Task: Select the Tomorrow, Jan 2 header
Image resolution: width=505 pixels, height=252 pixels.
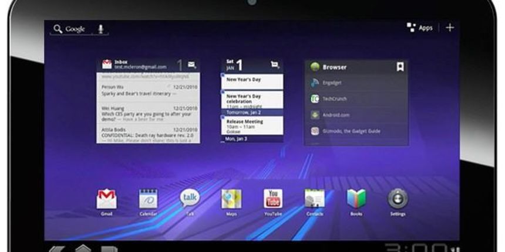Action: pyautogui.click(x=252, y=113)
